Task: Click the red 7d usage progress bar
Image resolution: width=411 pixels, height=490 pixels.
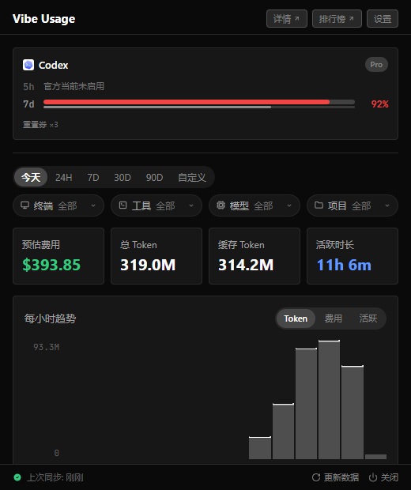Action: [x=187, y=102]
